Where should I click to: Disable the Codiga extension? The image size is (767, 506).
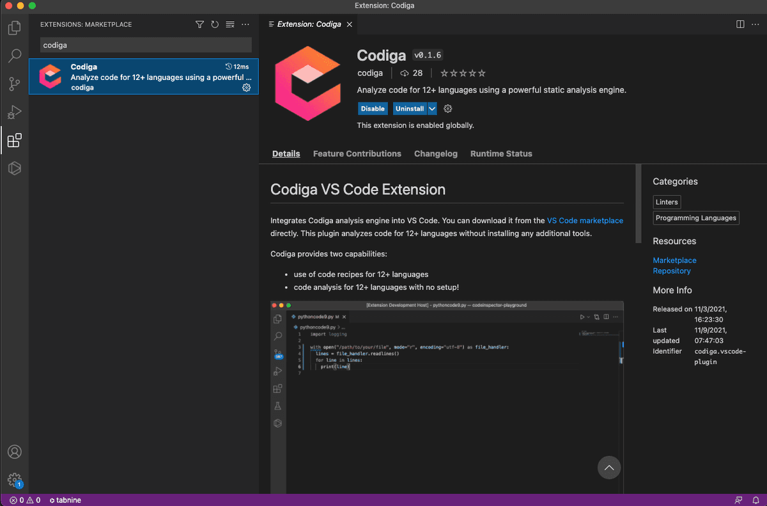[x=373, y=109]
